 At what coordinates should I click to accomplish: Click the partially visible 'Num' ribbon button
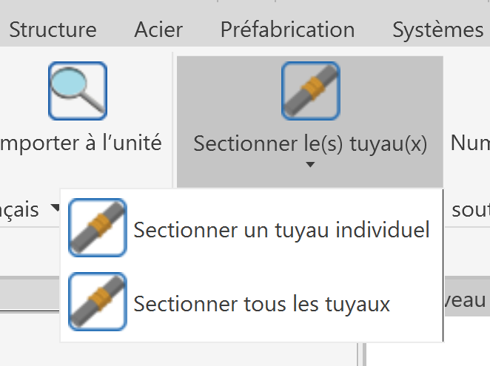(470, 143)
